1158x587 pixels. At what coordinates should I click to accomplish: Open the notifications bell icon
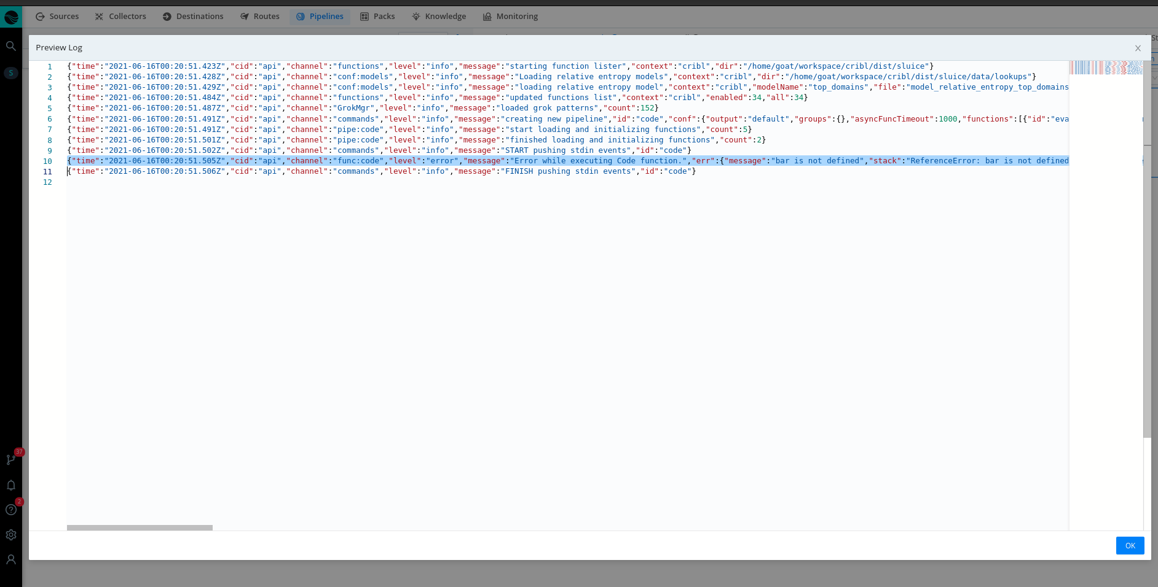[x=10, y=485]
